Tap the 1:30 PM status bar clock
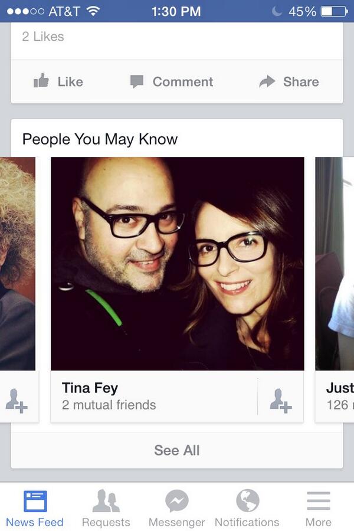The image size is (354, 531). tap(176, 12)
